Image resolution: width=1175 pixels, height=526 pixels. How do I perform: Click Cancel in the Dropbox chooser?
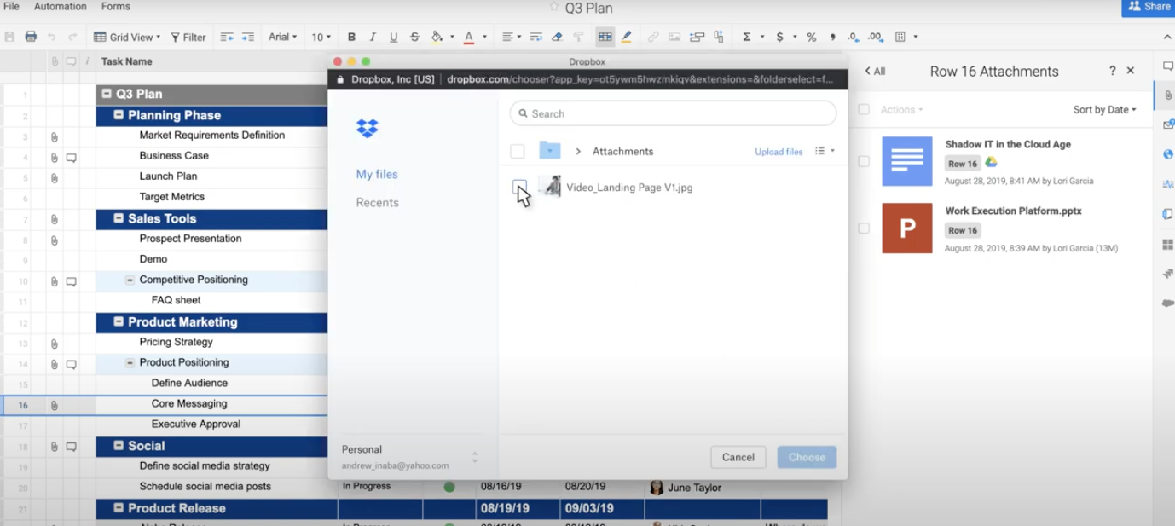pyautogui.click(x=738, y=457)
